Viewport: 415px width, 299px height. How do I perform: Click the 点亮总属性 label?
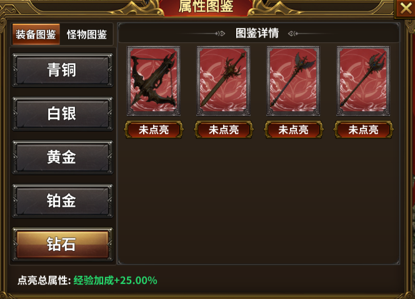coord(44,280)
